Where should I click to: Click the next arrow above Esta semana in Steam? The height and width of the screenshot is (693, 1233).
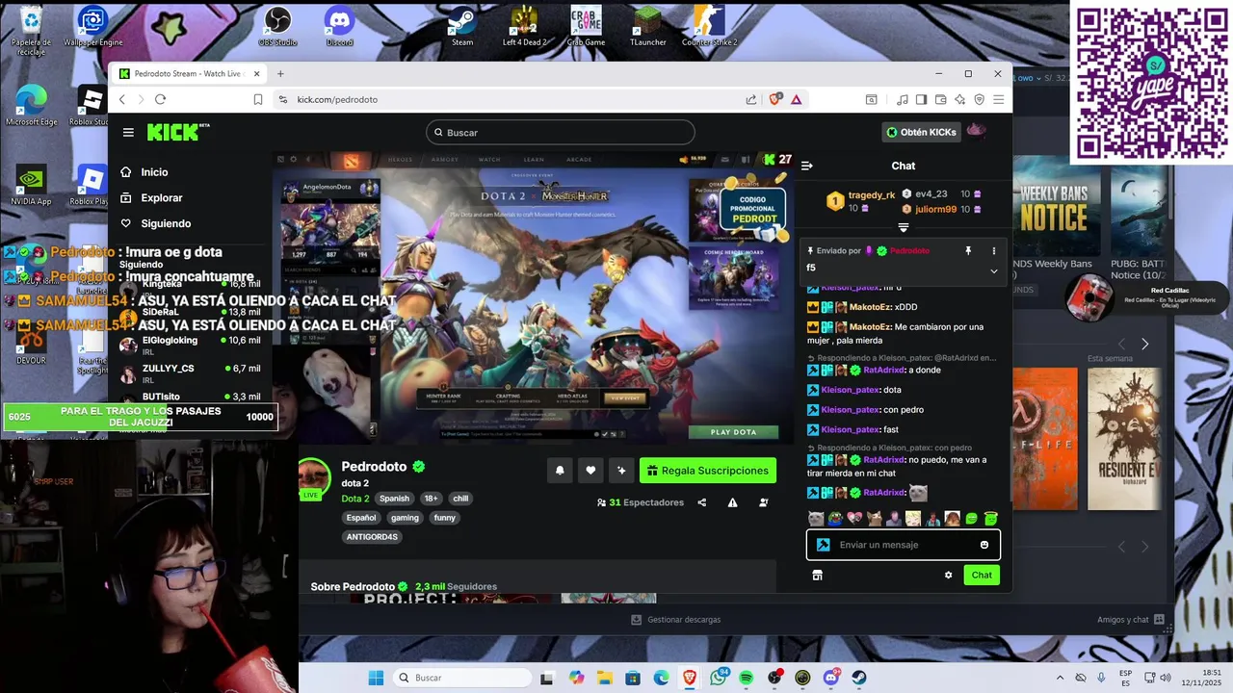point(1144,344)
